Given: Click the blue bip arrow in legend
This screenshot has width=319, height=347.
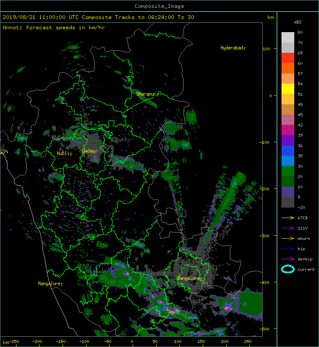Looking at the screenshot, I should [x=288, y=249].
